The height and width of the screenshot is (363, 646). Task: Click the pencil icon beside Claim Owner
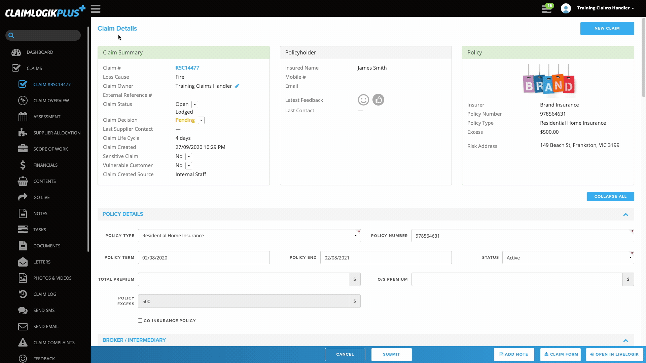(x=237, y=86)
